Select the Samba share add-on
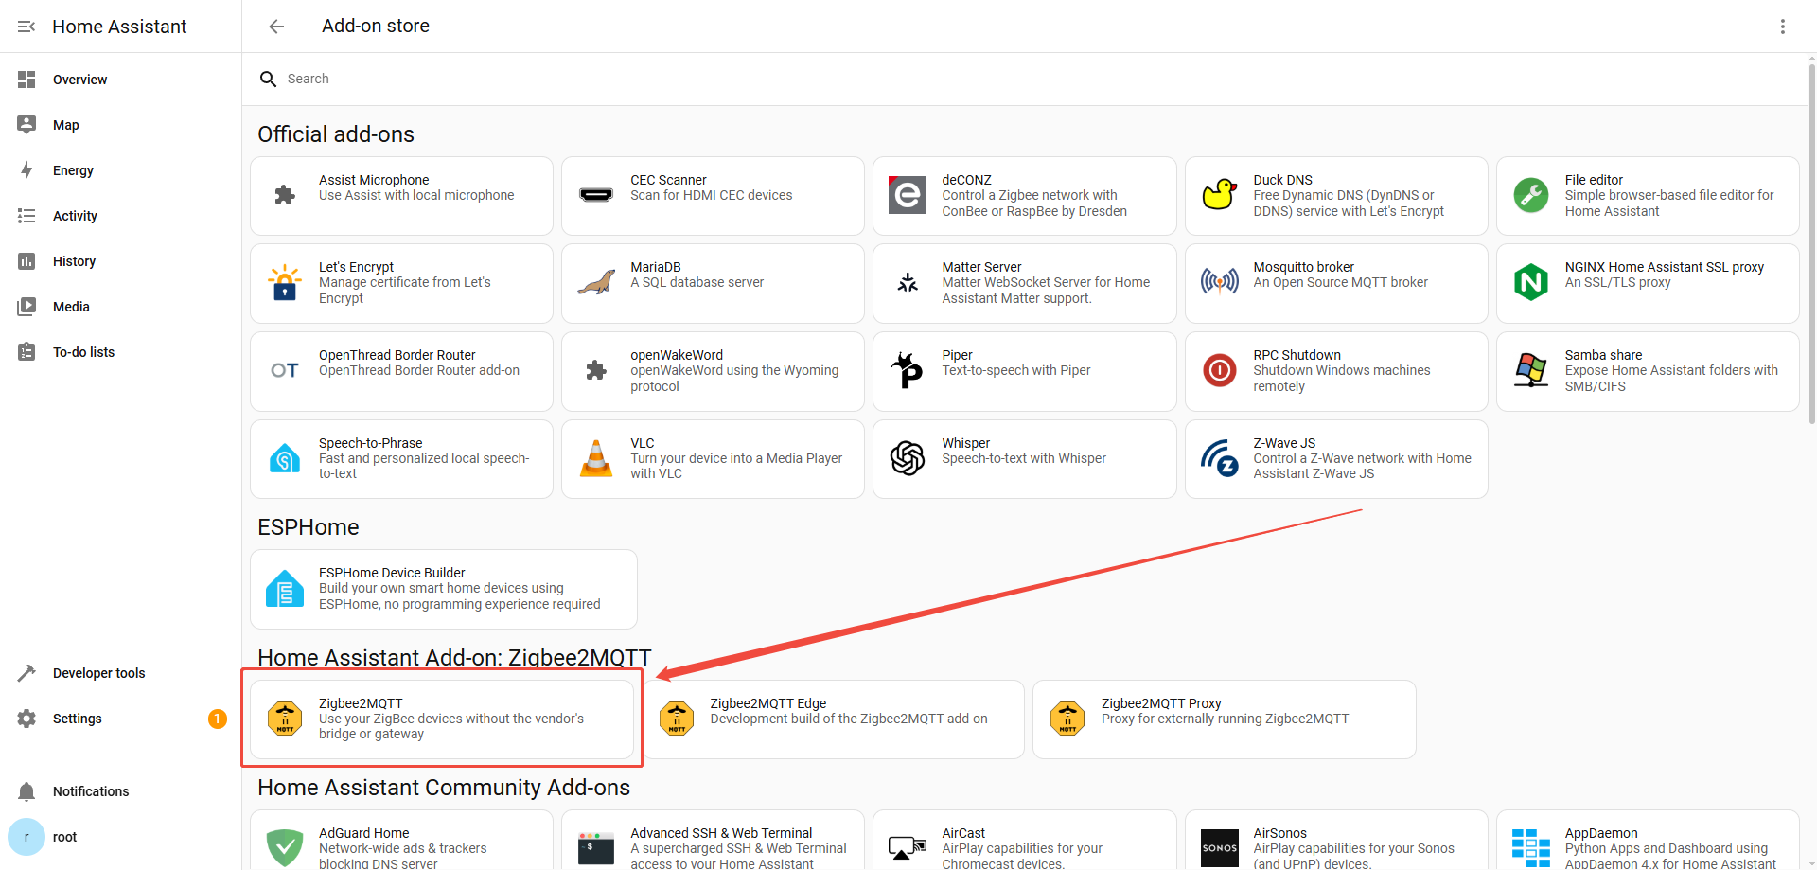The image size is (1817, 870). tap(1647, 371)
